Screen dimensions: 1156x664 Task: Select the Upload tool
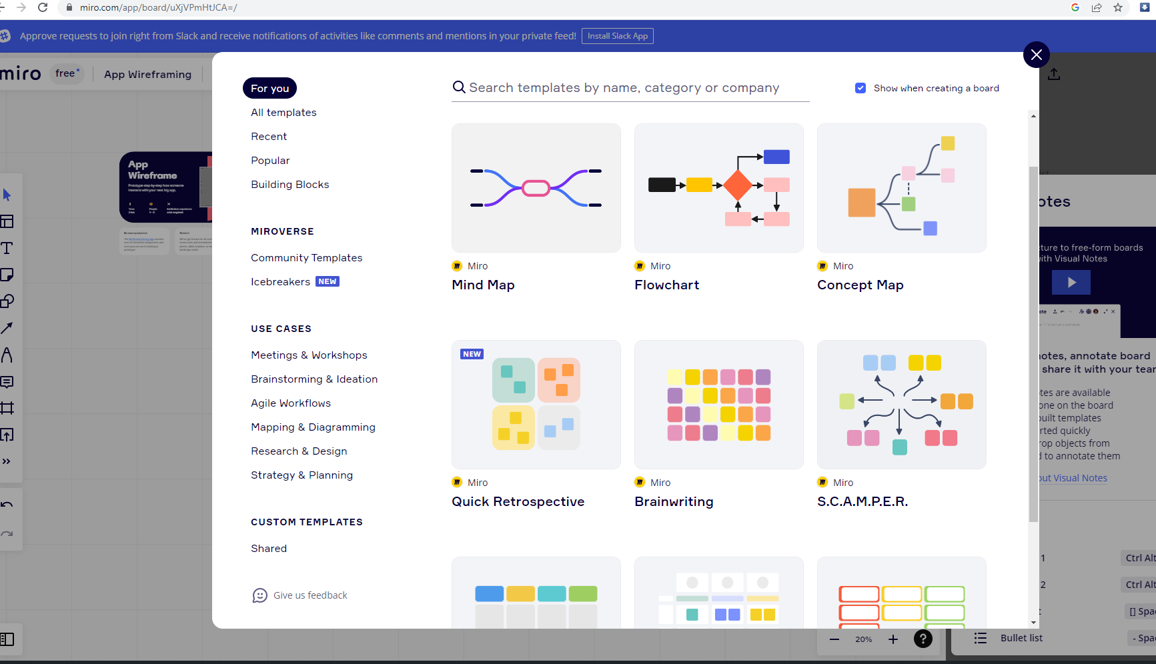point(7,435)
